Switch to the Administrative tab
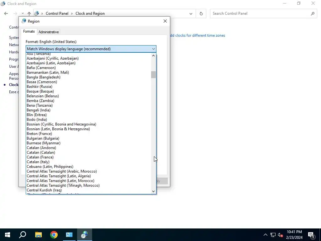321x241 pixels. (x=49, y=32)
